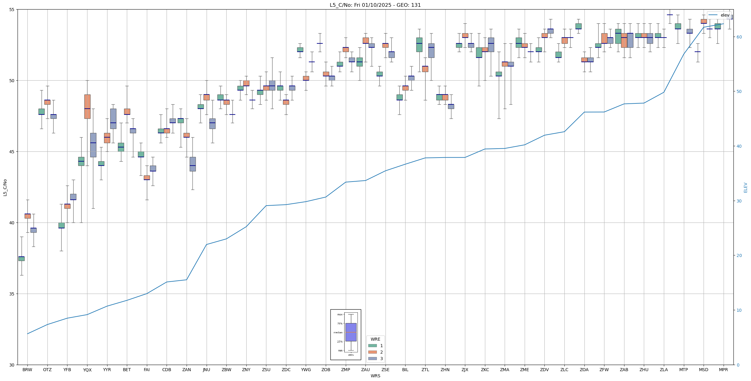This screenshot has height=381, width=751.
Task: Click the chart title L5_C/No GEO 131
Action: (x=375, y=5)
